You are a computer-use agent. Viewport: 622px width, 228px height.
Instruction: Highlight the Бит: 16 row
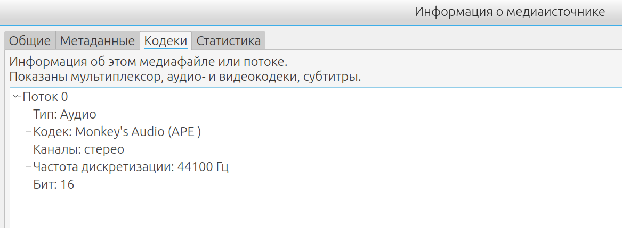(53, 184)
